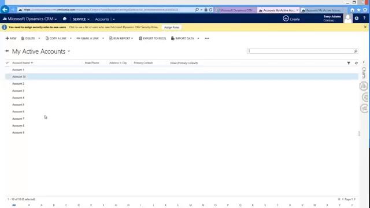Open Account 10 record
This screenshot has width=370, height=208.
coord(19,77)
